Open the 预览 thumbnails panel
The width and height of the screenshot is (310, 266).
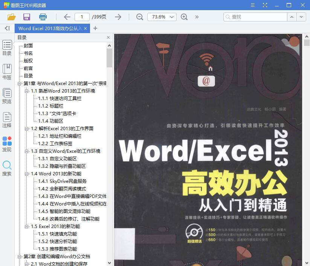point(7,96)
